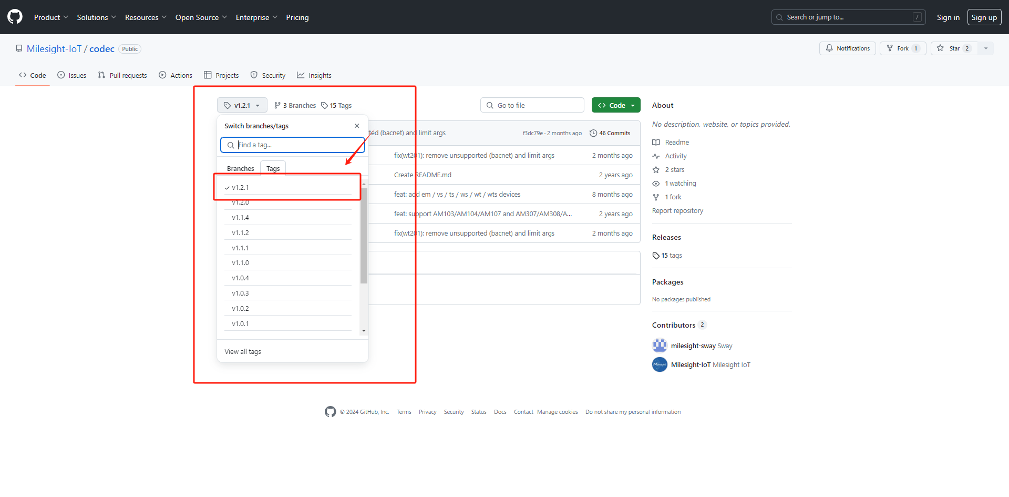This screenshot has width=1009, height=497.
Task: Fork this repository
Action: point(902,48)
